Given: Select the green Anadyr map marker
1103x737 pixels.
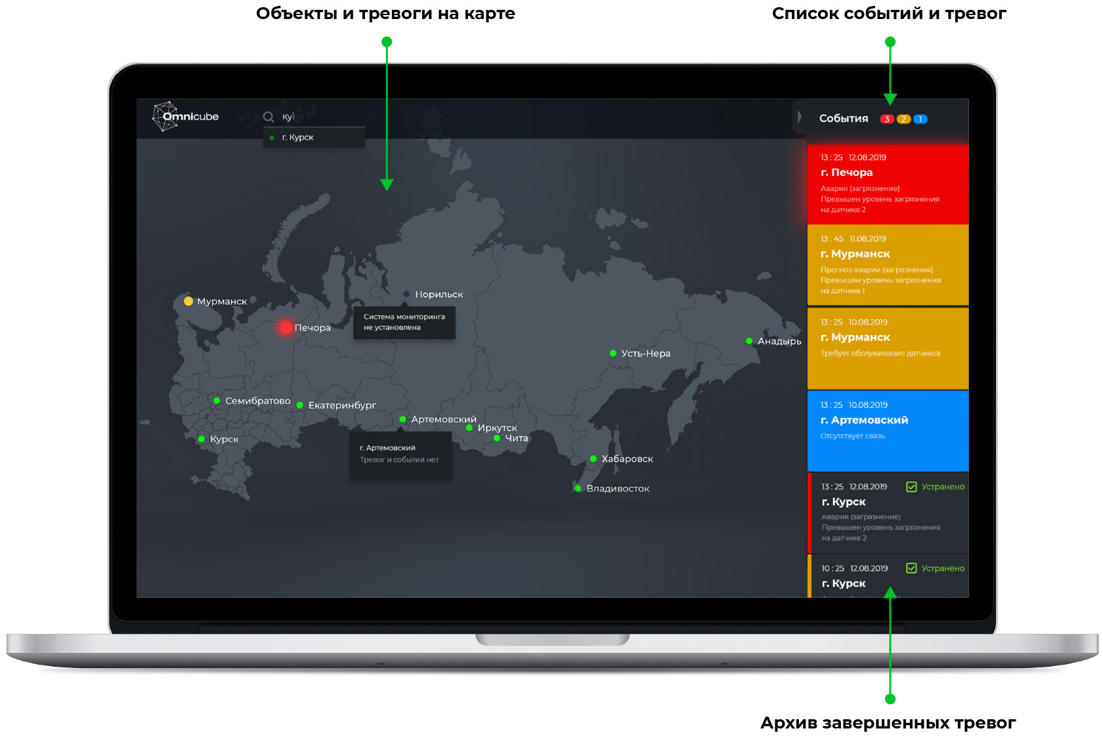Looking at the screenshot, I should [x=749, y=341].
